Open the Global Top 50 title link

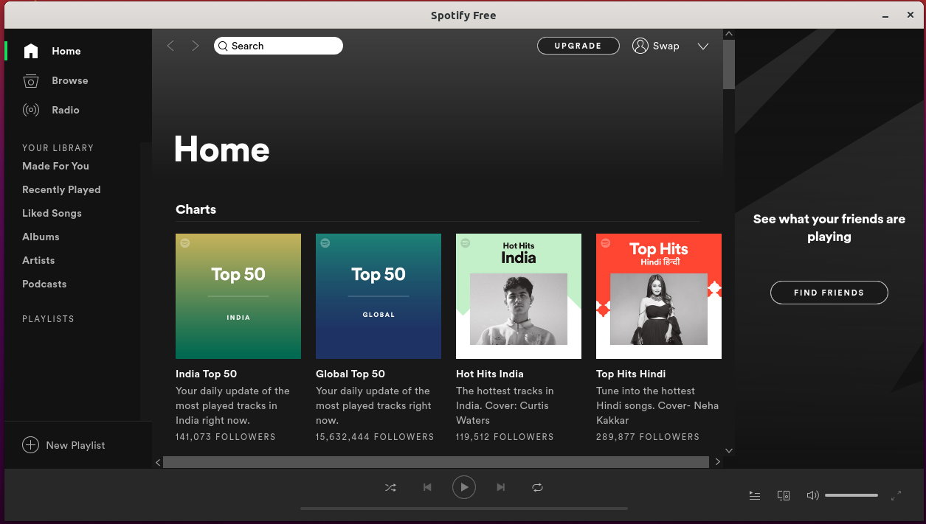[350, 374]
